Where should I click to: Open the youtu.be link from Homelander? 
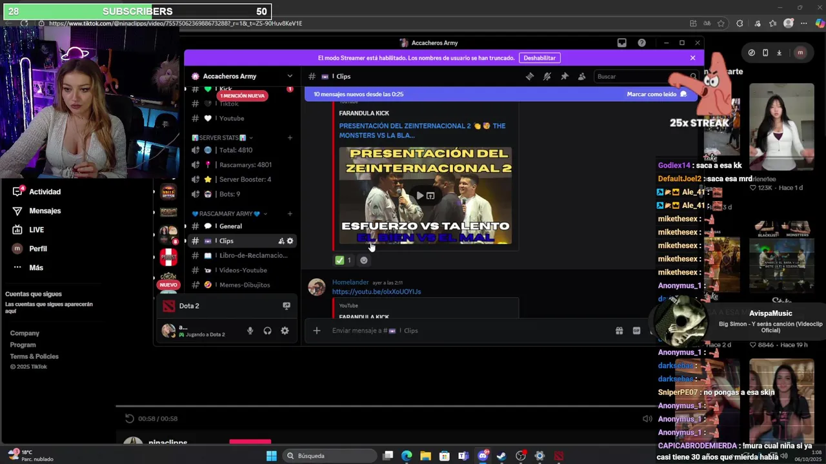[376, 292]
